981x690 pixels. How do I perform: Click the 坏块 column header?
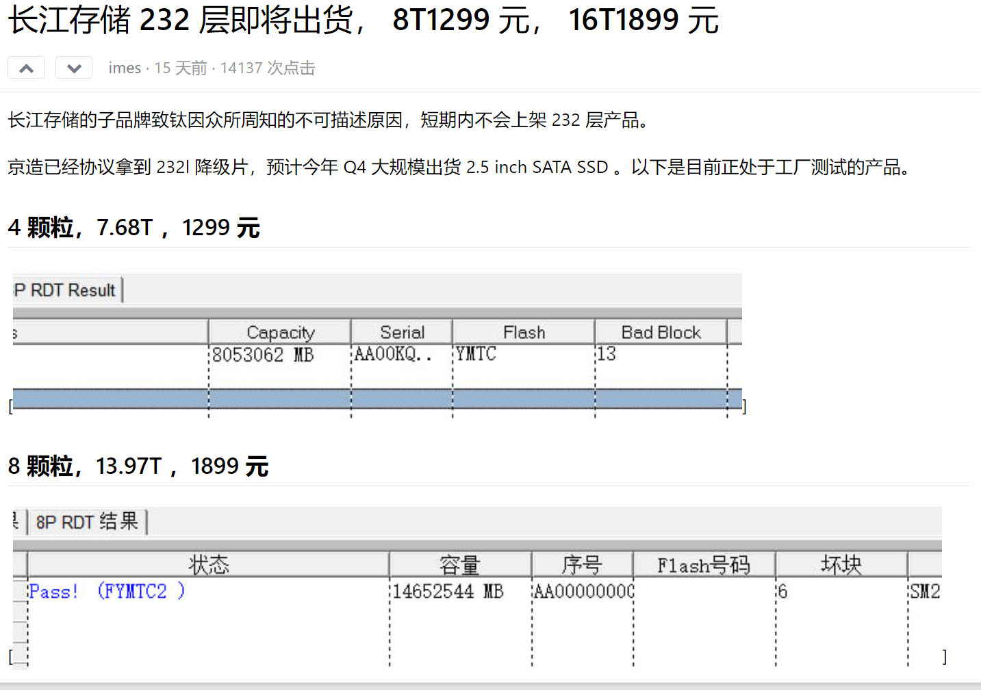coord(841,565)
